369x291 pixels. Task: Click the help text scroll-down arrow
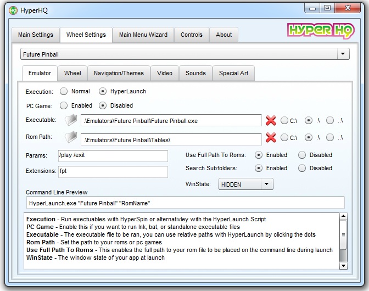pyautogui.click(x=343, y=266)
